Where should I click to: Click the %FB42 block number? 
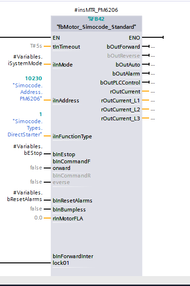click(96, 19)
